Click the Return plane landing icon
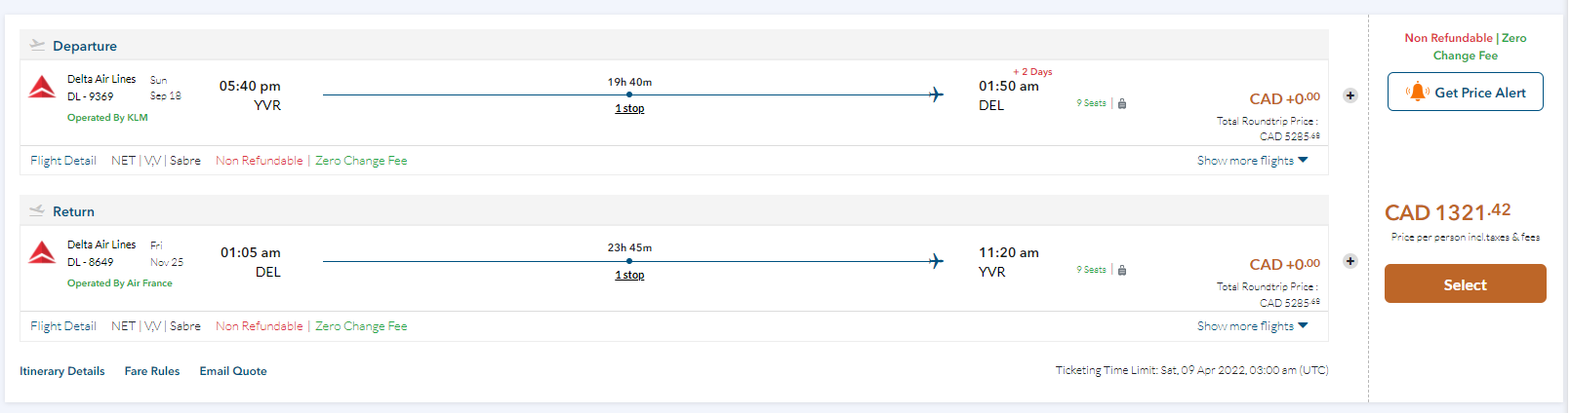 (x=37, y=210)
